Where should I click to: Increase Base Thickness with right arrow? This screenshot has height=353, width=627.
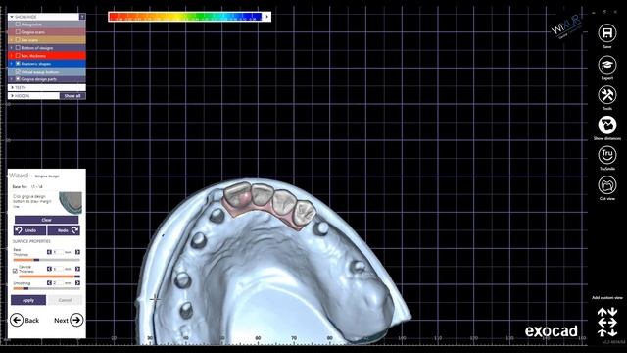[x=77, y=252]
